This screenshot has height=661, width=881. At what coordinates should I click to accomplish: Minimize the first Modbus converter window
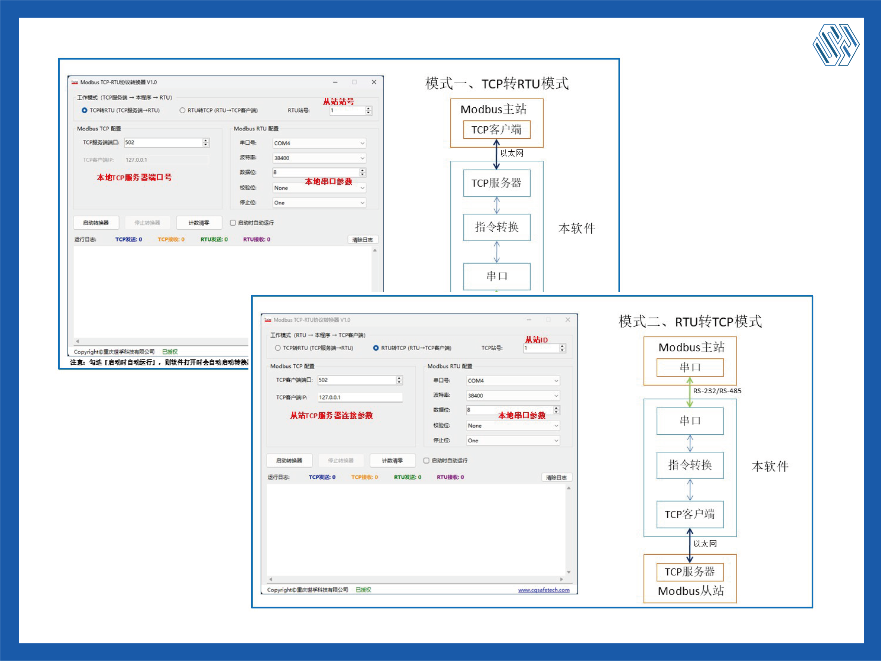[x=335, y=82]
